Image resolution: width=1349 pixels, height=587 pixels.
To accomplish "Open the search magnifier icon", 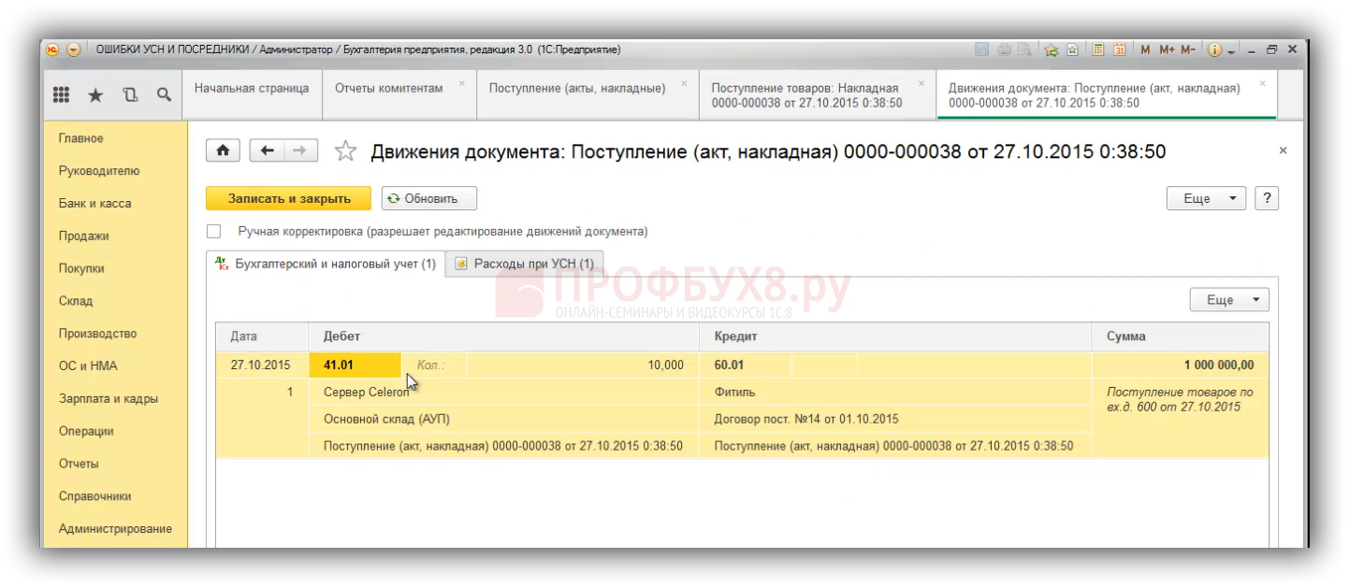I will click(164, 94).
